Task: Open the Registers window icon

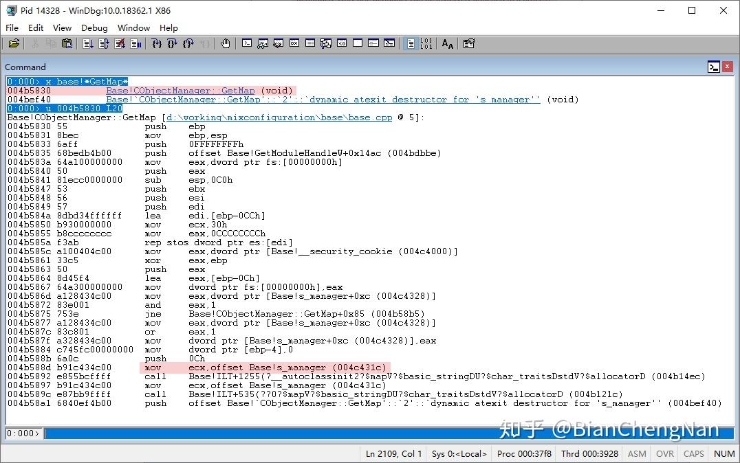Action: (x=294, y=43)
